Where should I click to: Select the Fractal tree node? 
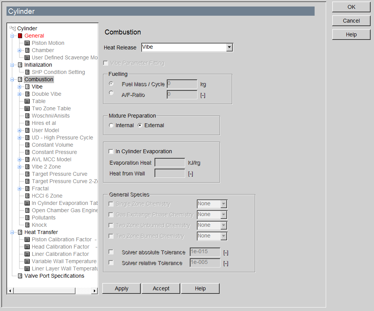pos(40,188)
